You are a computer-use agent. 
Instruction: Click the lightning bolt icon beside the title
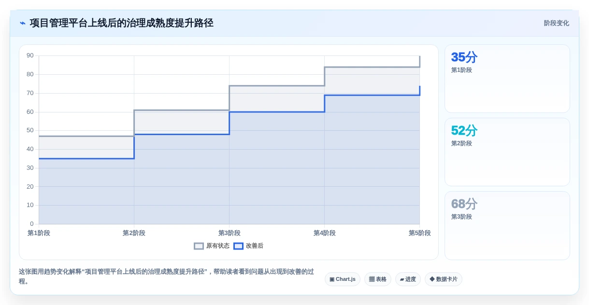click(23, 23)
